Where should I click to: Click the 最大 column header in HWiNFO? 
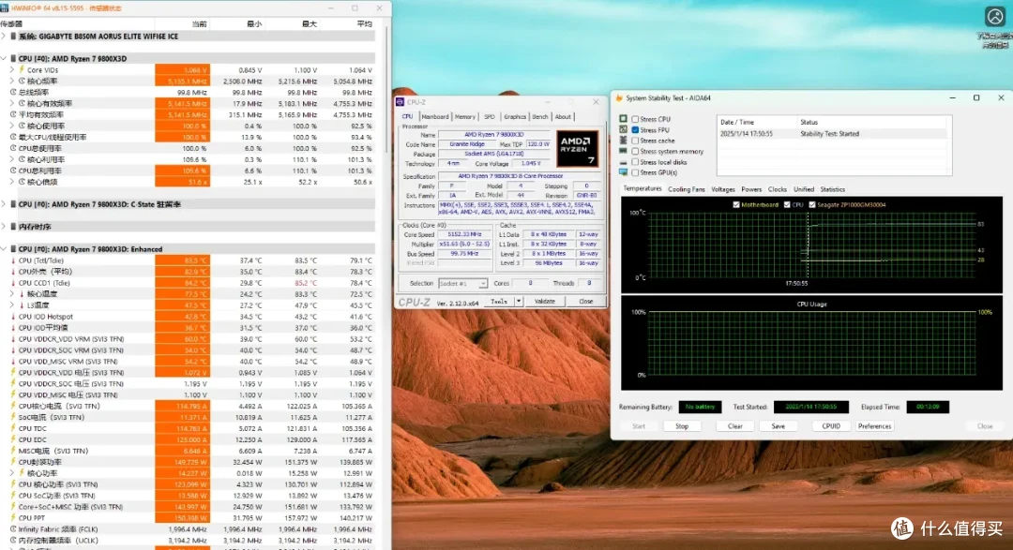click(310, 23)
